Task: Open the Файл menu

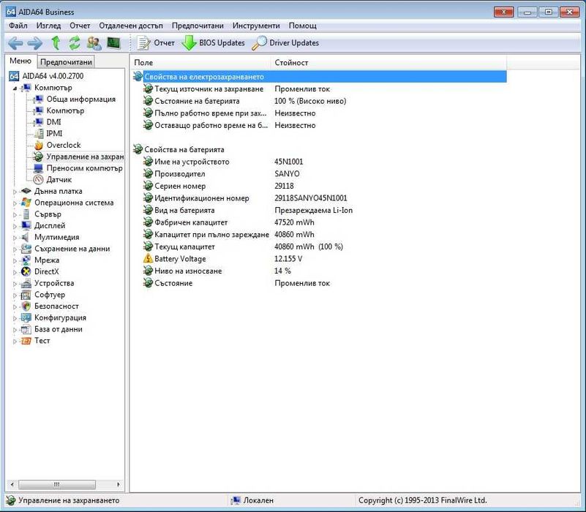Action: click(x=18, y=26)
